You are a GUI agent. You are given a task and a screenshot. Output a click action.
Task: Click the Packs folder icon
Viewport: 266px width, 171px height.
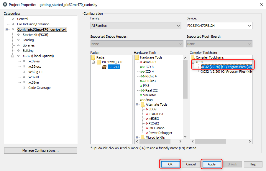pos(93,57)
